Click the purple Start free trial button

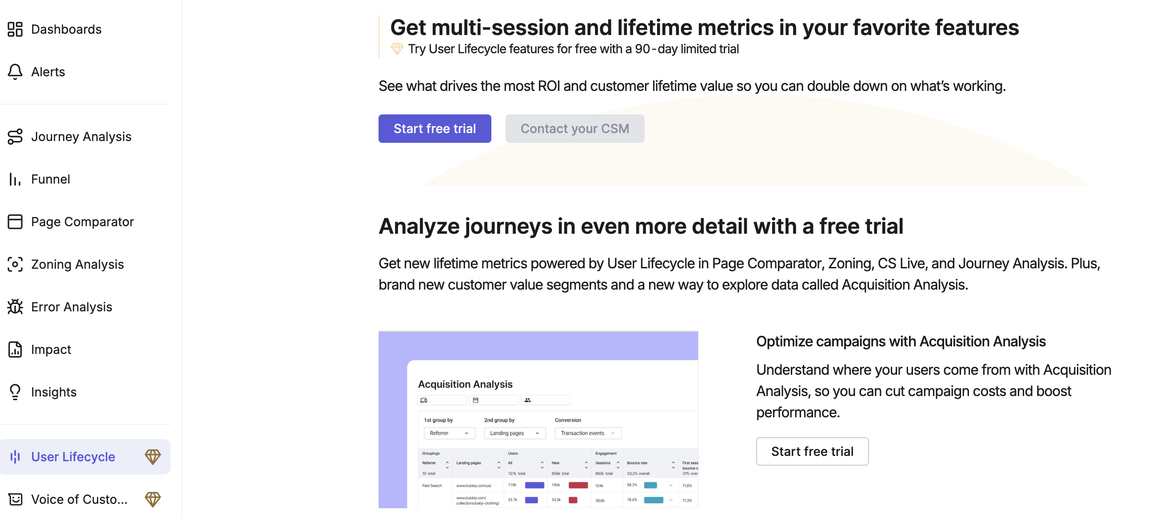tap(434, 129)
